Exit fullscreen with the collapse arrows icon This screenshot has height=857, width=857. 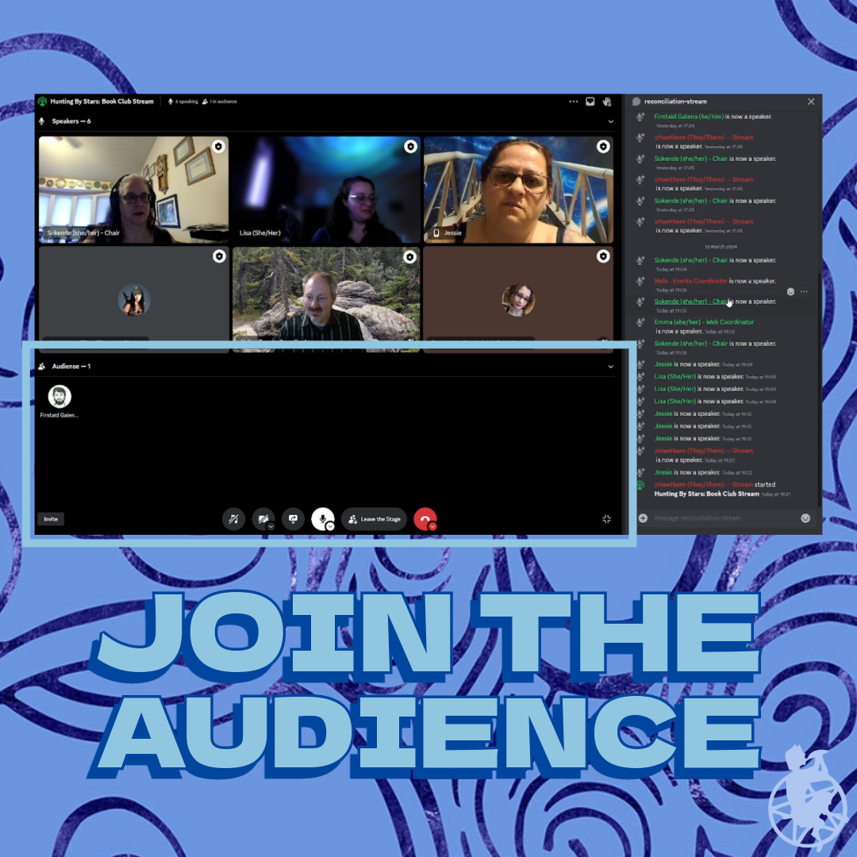point(607,519)
